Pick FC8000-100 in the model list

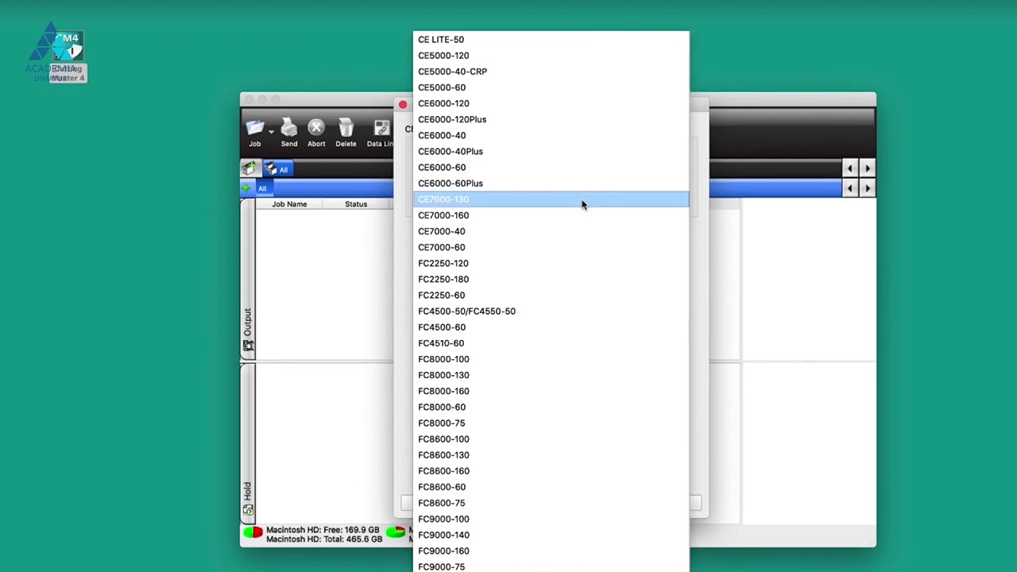click(x=551, y=359)
